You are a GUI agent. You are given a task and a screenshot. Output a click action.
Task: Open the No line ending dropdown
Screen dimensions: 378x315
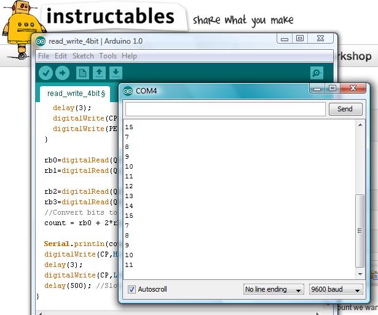[x=274, y=289]
